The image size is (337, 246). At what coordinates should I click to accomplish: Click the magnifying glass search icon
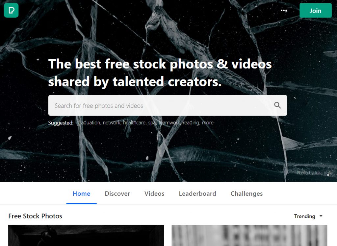[x=277, y=105]
